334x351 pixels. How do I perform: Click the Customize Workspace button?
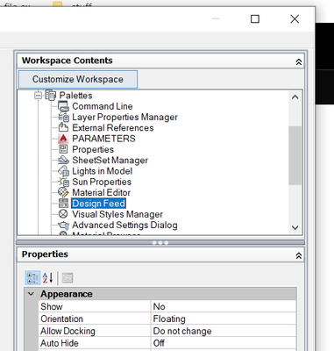pos(78,79)
